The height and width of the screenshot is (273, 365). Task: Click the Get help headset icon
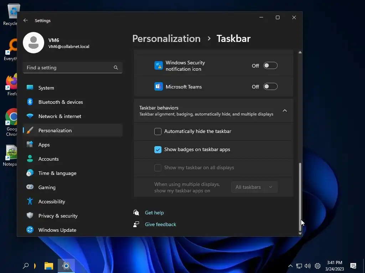pyautogui.click(x=136, y=213)
